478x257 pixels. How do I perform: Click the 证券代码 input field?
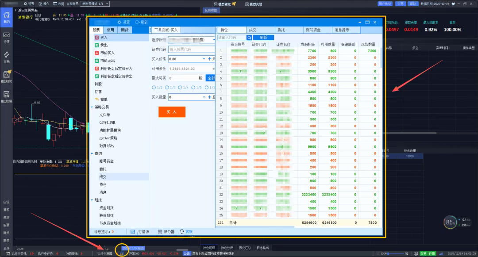tap(191, 50)
